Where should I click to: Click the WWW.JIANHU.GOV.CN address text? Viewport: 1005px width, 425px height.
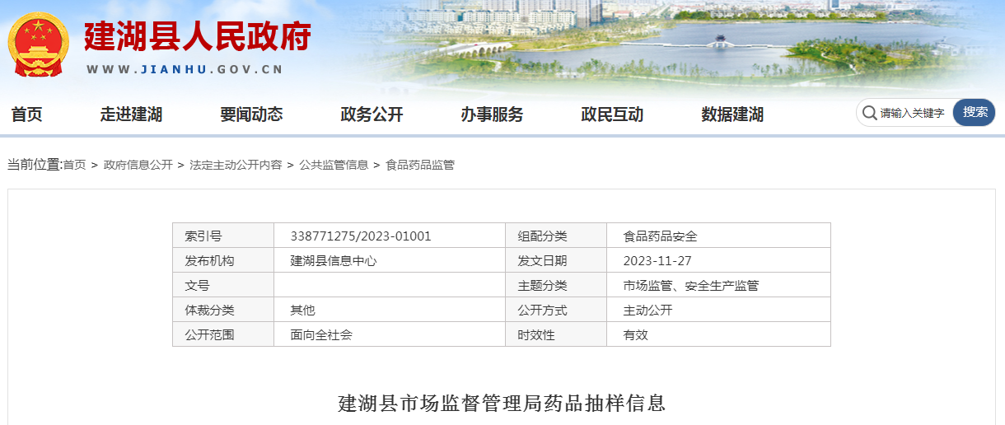pyautogui.click(x=185, y=70)
